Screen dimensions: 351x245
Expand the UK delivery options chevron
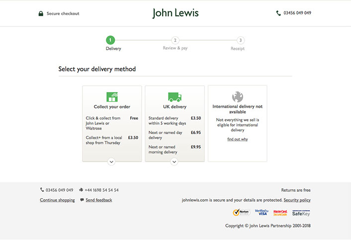pos(175,161)
